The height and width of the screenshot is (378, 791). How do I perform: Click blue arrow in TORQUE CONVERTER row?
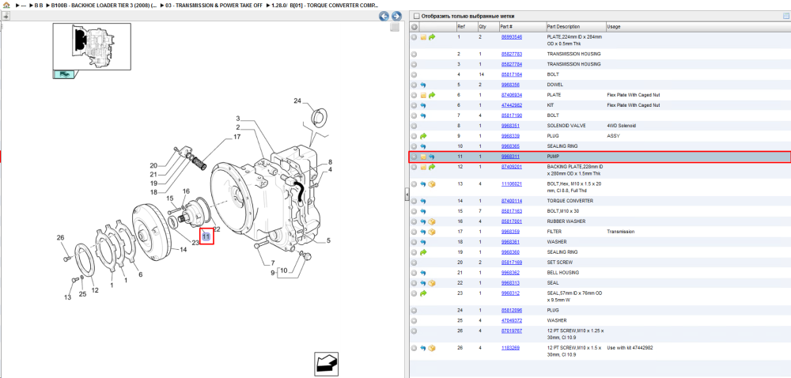[423, 201]
